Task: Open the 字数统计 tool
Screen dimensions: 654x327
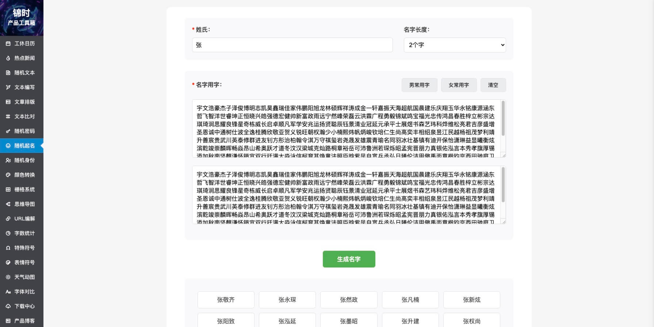Action: [x=22, y=233]
